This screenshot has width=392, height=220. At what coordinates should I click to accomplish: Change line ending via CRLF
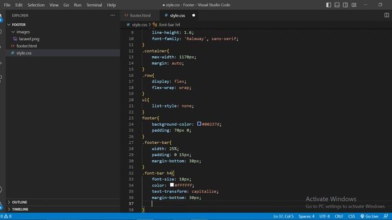339,216
